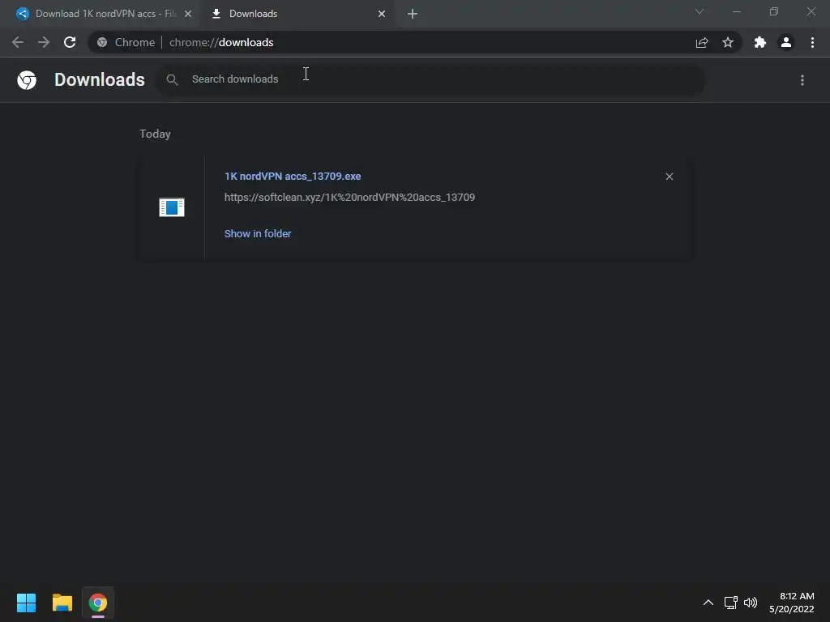Click the exe file icon of the download
Screen dimensions: 830x622
coord(172,207)
